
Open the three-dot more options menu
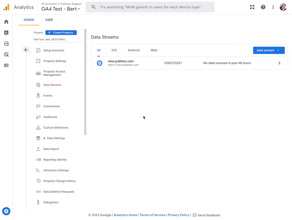(x=273, y=7)
